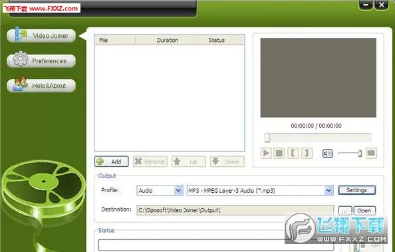Click the green plus icon on Add
The width and height of the screenshot is (395, 252).
tap(100, 162)
